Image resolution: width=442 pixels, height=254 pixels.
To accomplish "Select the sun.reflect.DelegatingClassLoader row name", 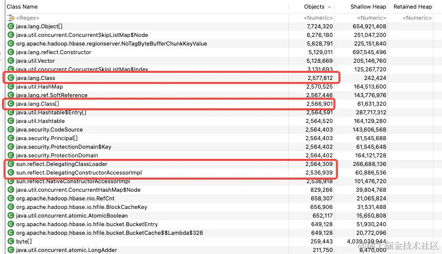I will 62,164.
